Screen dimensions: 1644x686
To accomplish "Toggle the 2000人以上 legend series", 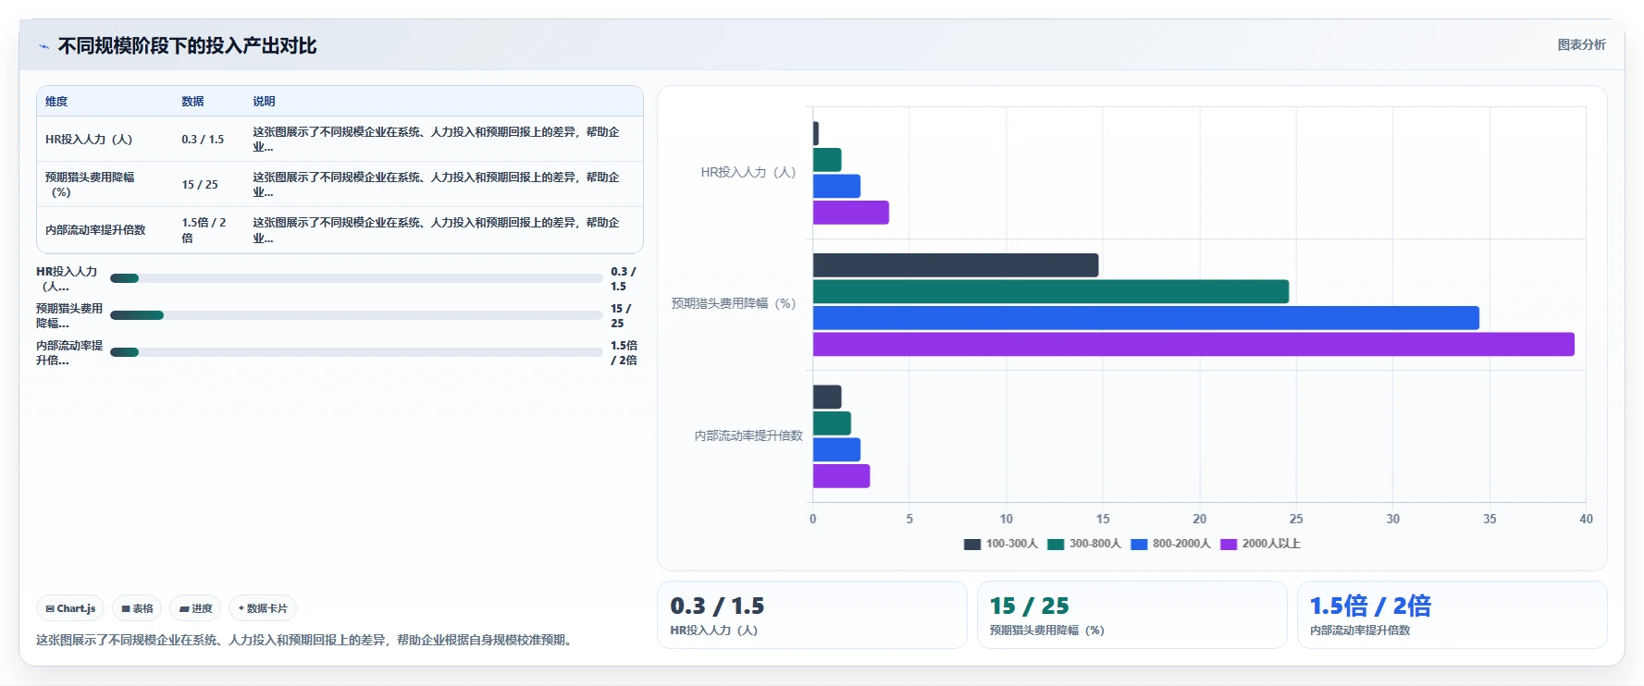I will tap(1260, 544).
